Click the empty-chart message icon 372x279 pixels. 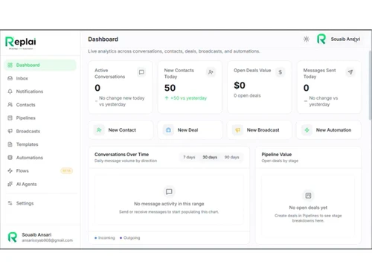tap(169, 192)
